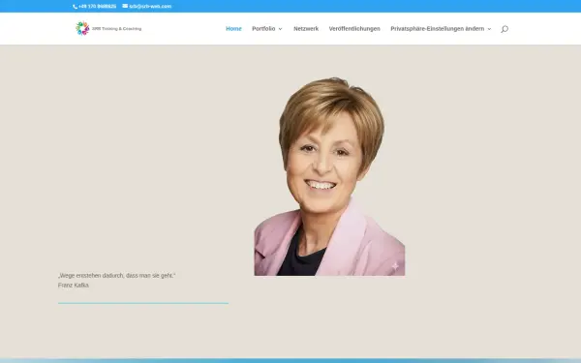581x363 pixels.
Task: Go to the Netzwerk page
Action: 306,28
